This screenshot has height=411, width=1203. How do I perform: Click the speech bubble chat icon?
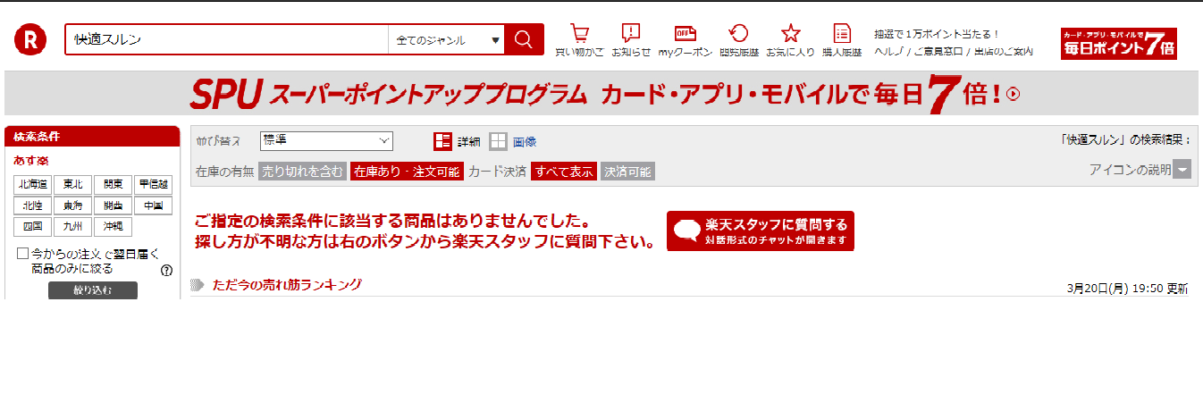(x=686, y=231)
